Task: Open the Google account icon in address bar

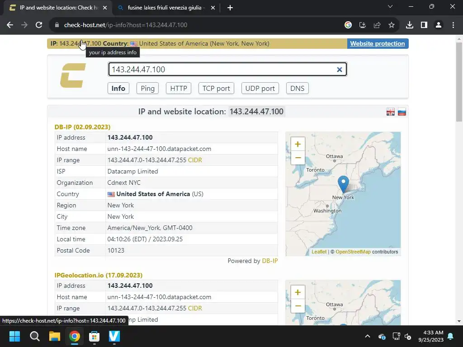Action: pyautogui.click(x=348, y=25)
